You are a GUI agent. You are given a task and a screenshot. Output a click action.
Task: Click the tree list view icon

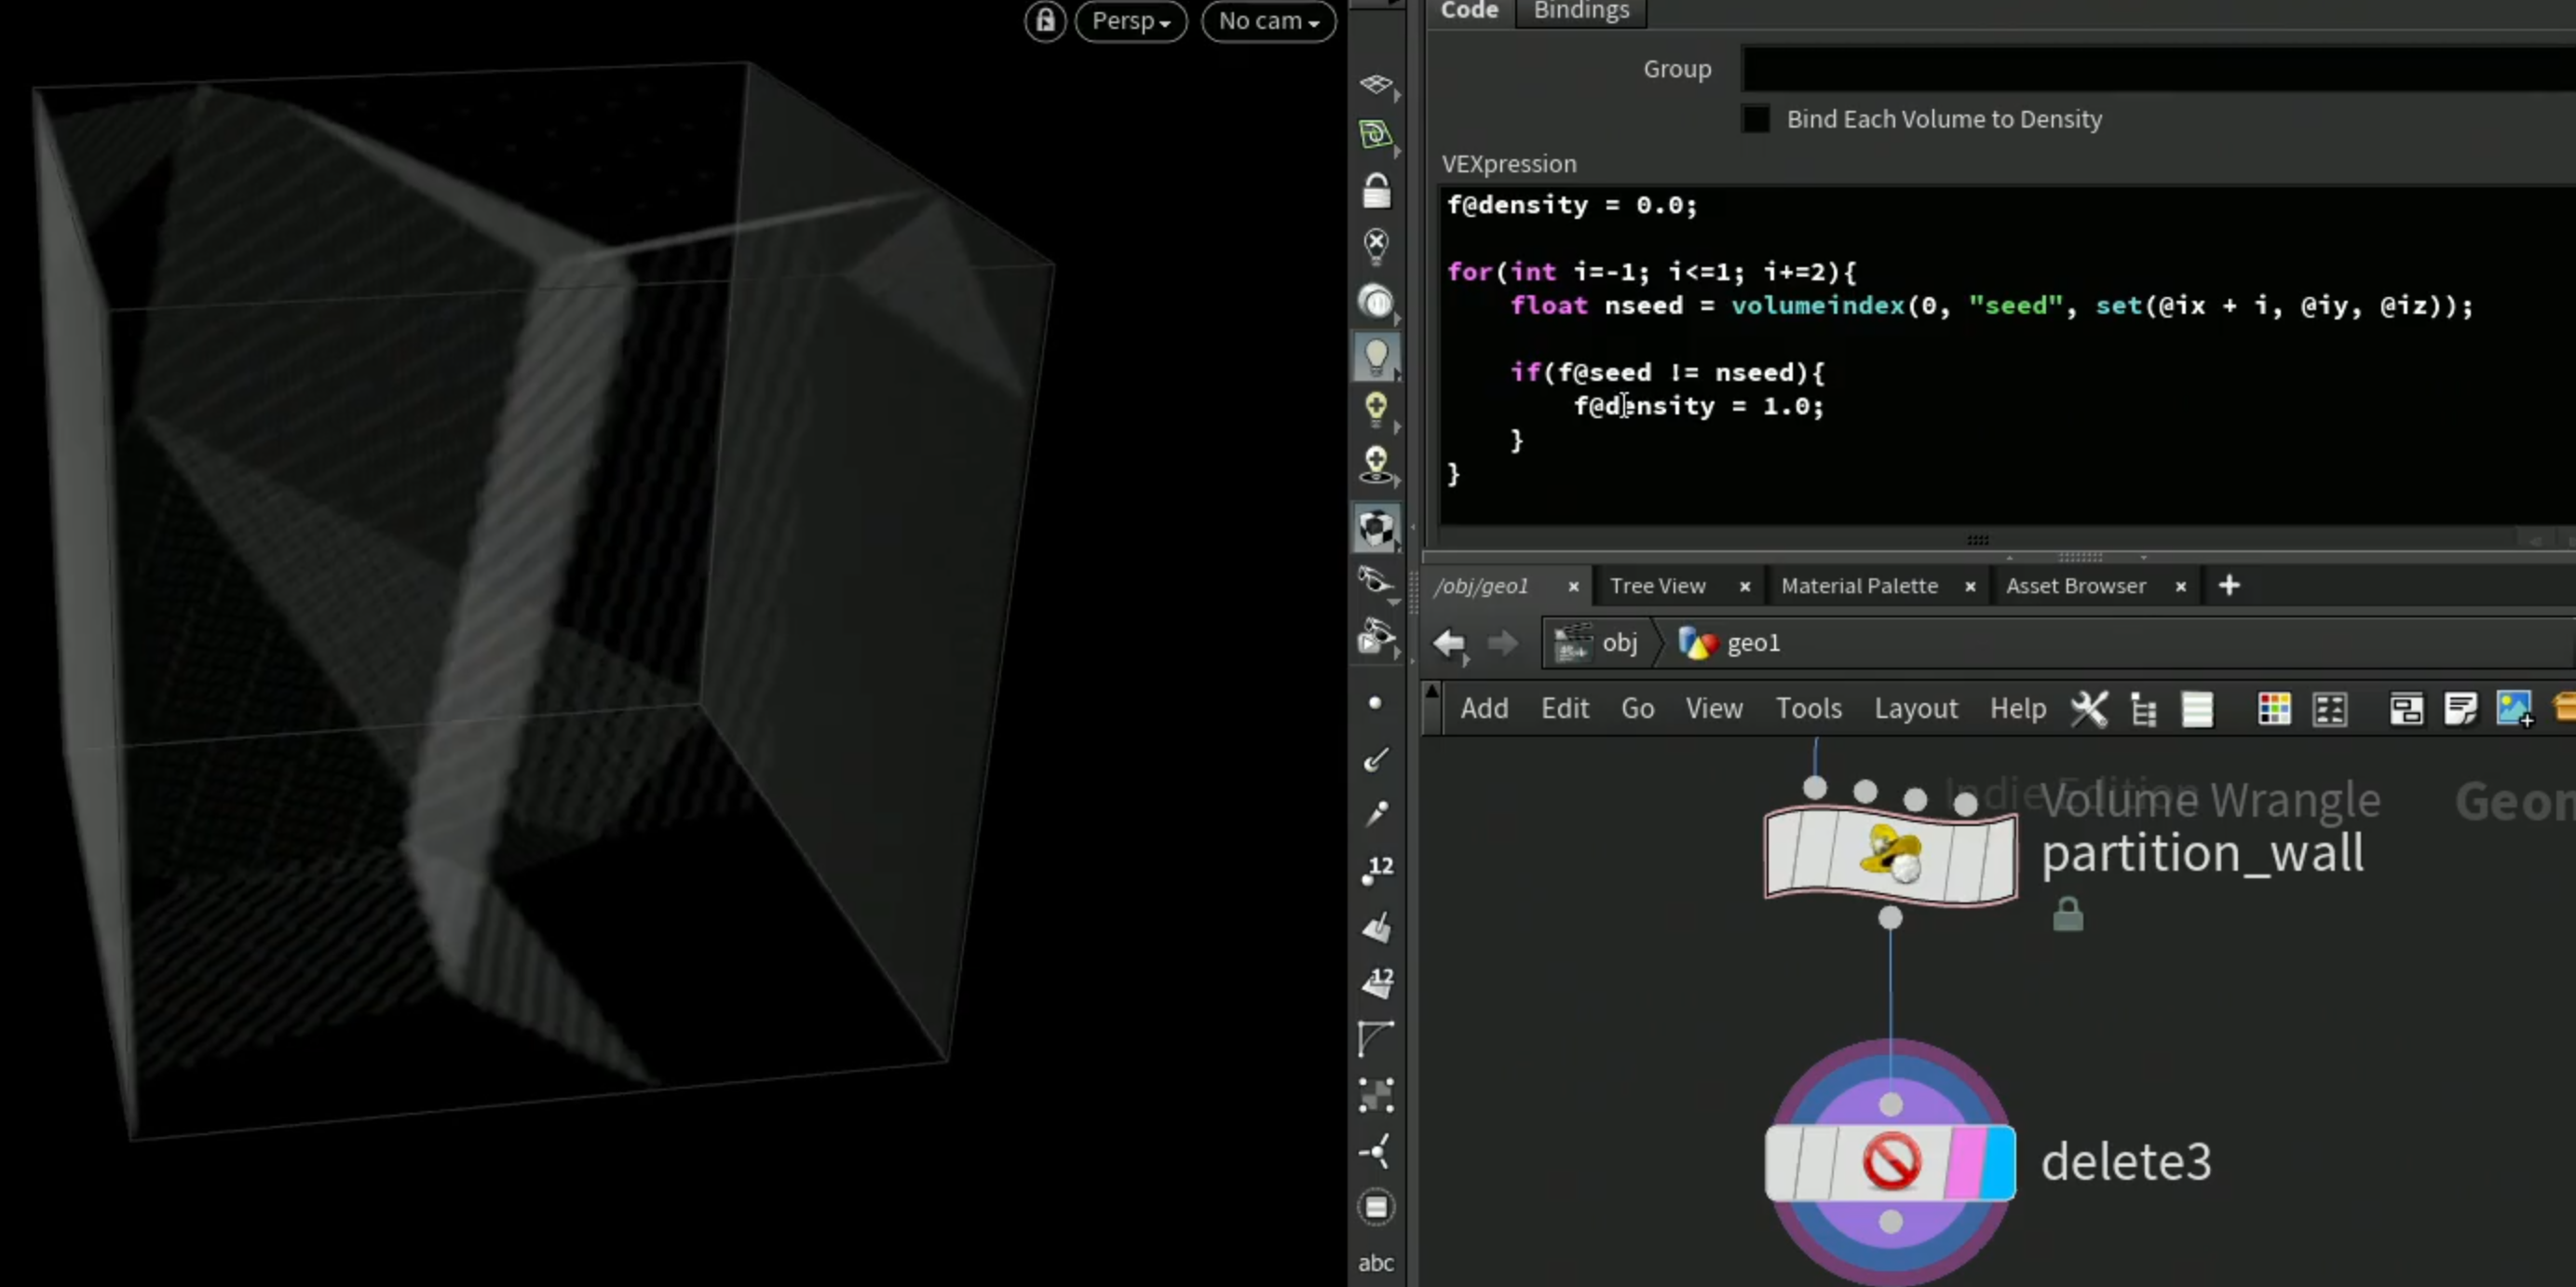coord(2143,708)
